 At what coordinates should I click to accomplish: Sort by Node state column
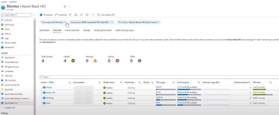point(140,83)
